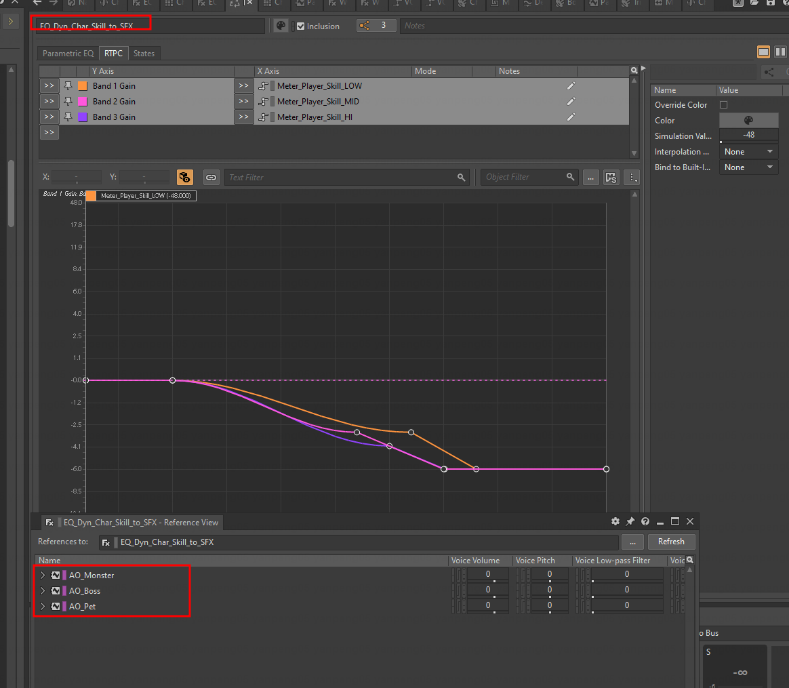Screen dimensions: 789x688
Task: Select the EQ_Dyn_Char_Skill_to_SFX Reference View tab
Action: point(132,523)
